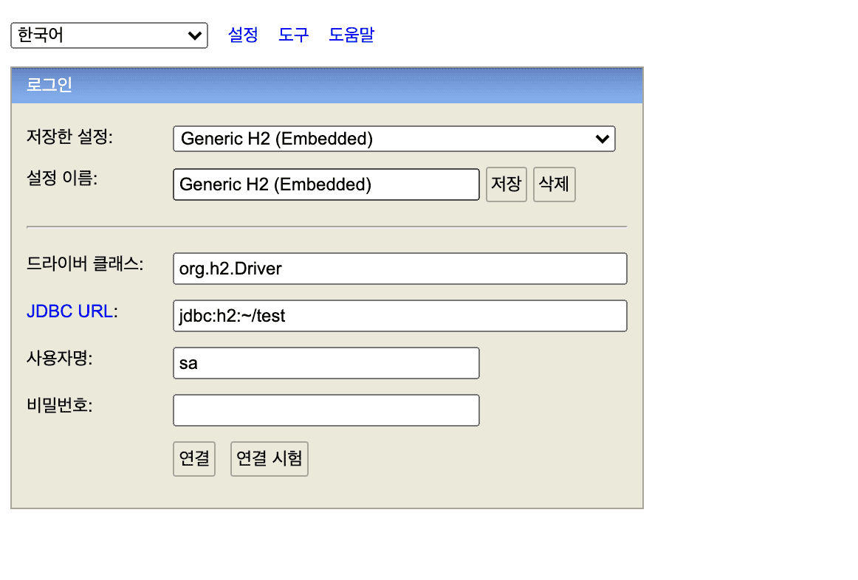858x580 pixels.
Task: Click the 사용자명 label text
Action: 64,359
